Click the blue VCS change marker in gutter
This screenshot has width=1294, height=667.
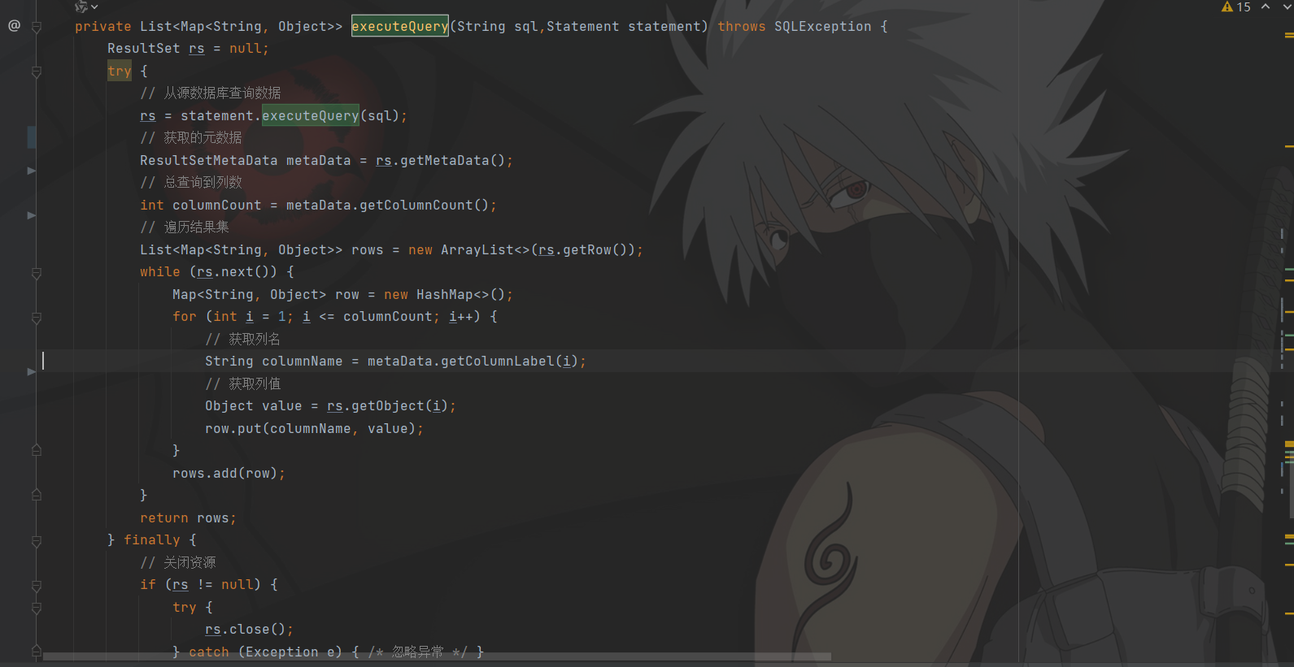click(x=32, y=137)
